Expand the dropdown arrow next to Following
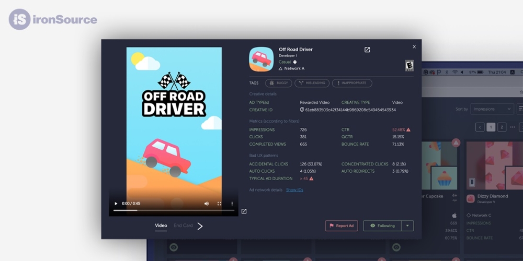 (407, 226)
